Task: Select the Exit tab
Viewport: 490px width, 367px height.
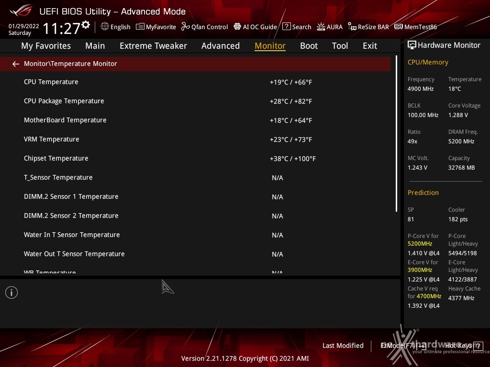Action: pyautogui.click(x=370, y=46)
